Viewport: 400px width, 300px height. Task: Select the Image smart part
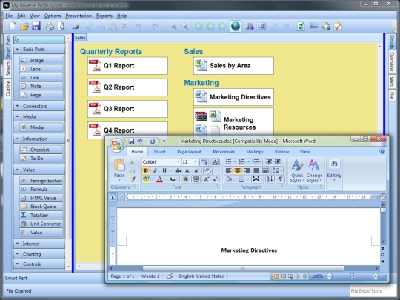click(x=41, y=60)
